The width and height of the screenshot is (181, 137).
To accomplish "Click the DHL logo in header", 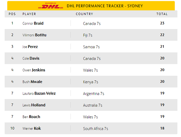I will click(x=51, y=6).
